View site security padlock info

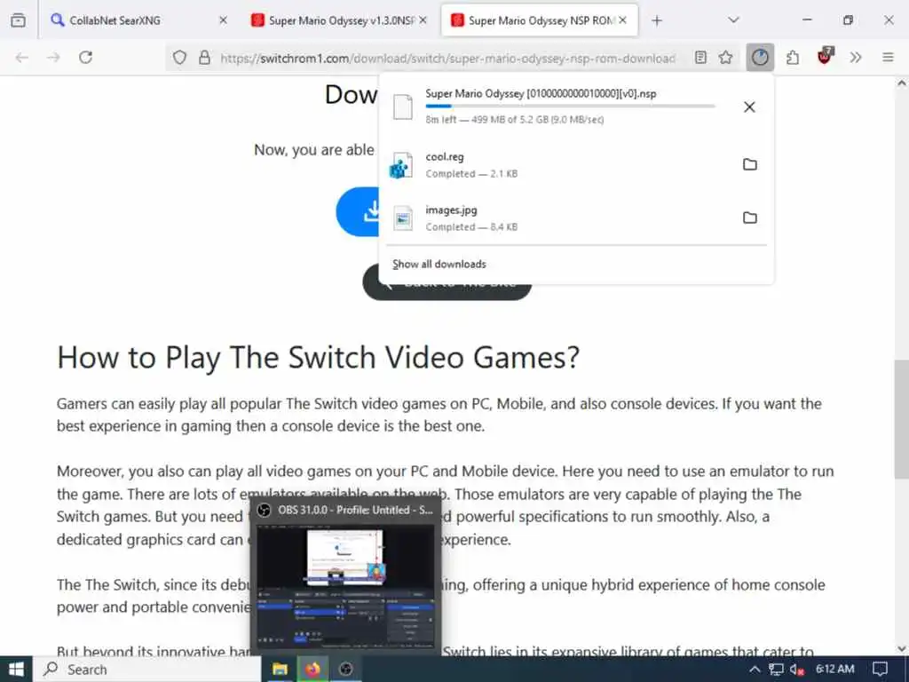tap(204, 58)
